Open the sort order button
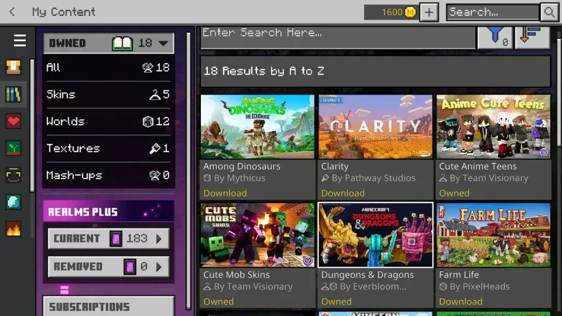This screenshot has height=316, width=562. [x=532, y=37]
